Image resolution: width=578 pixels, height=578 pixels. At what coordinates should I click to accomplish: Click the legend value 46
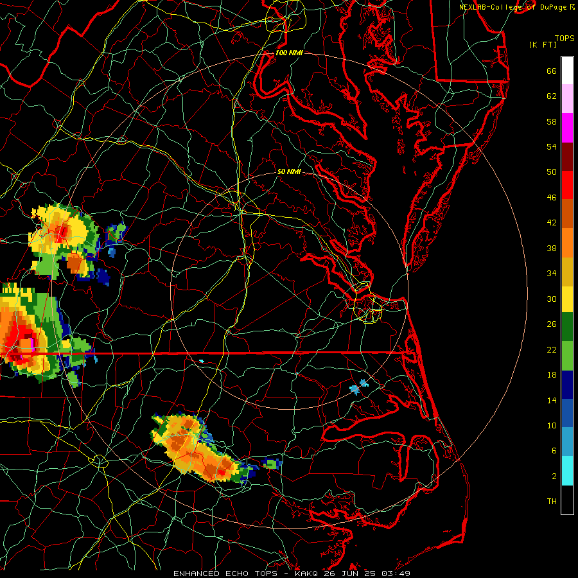click(552, 198)
